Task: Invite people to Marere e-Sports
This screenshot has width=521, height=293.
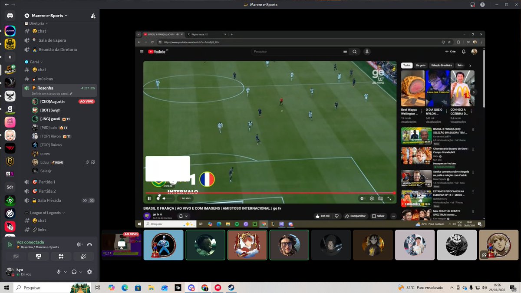Action: pyautogui.click(x=93, y=16)
